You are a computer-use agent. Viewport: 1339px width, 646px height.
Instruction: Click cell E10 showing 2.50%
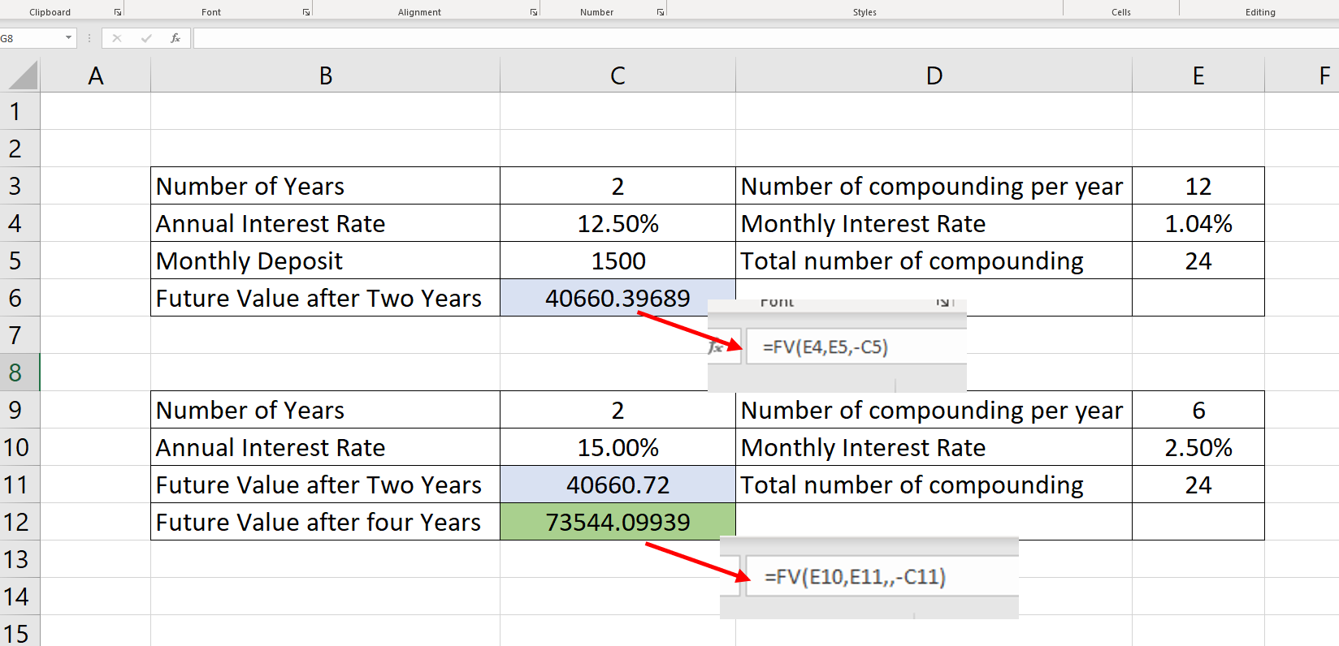1198,447
